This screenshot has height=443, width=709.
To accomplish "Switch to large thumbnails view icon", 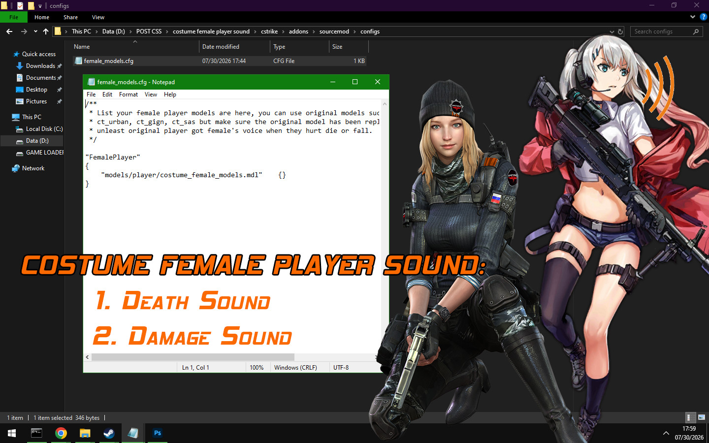I will (702, 417).
